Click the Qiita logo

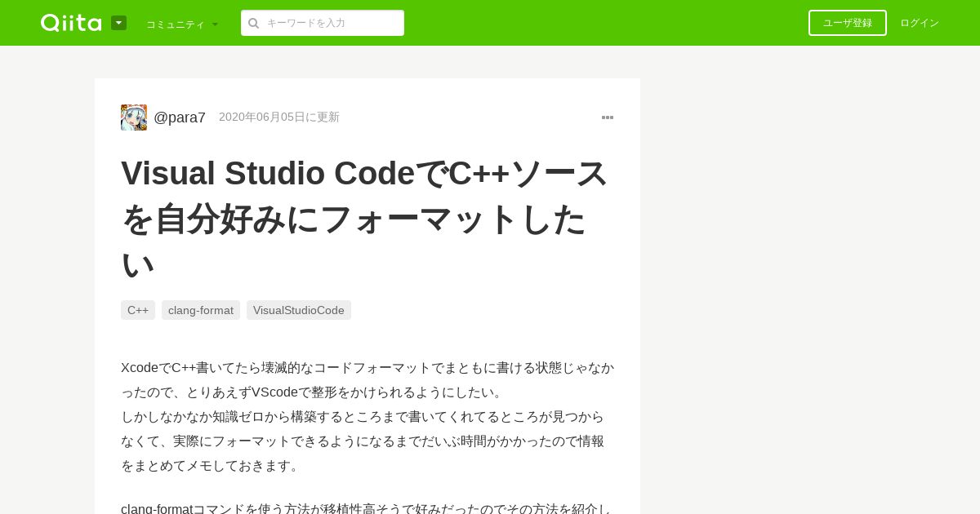coord(71,23)
